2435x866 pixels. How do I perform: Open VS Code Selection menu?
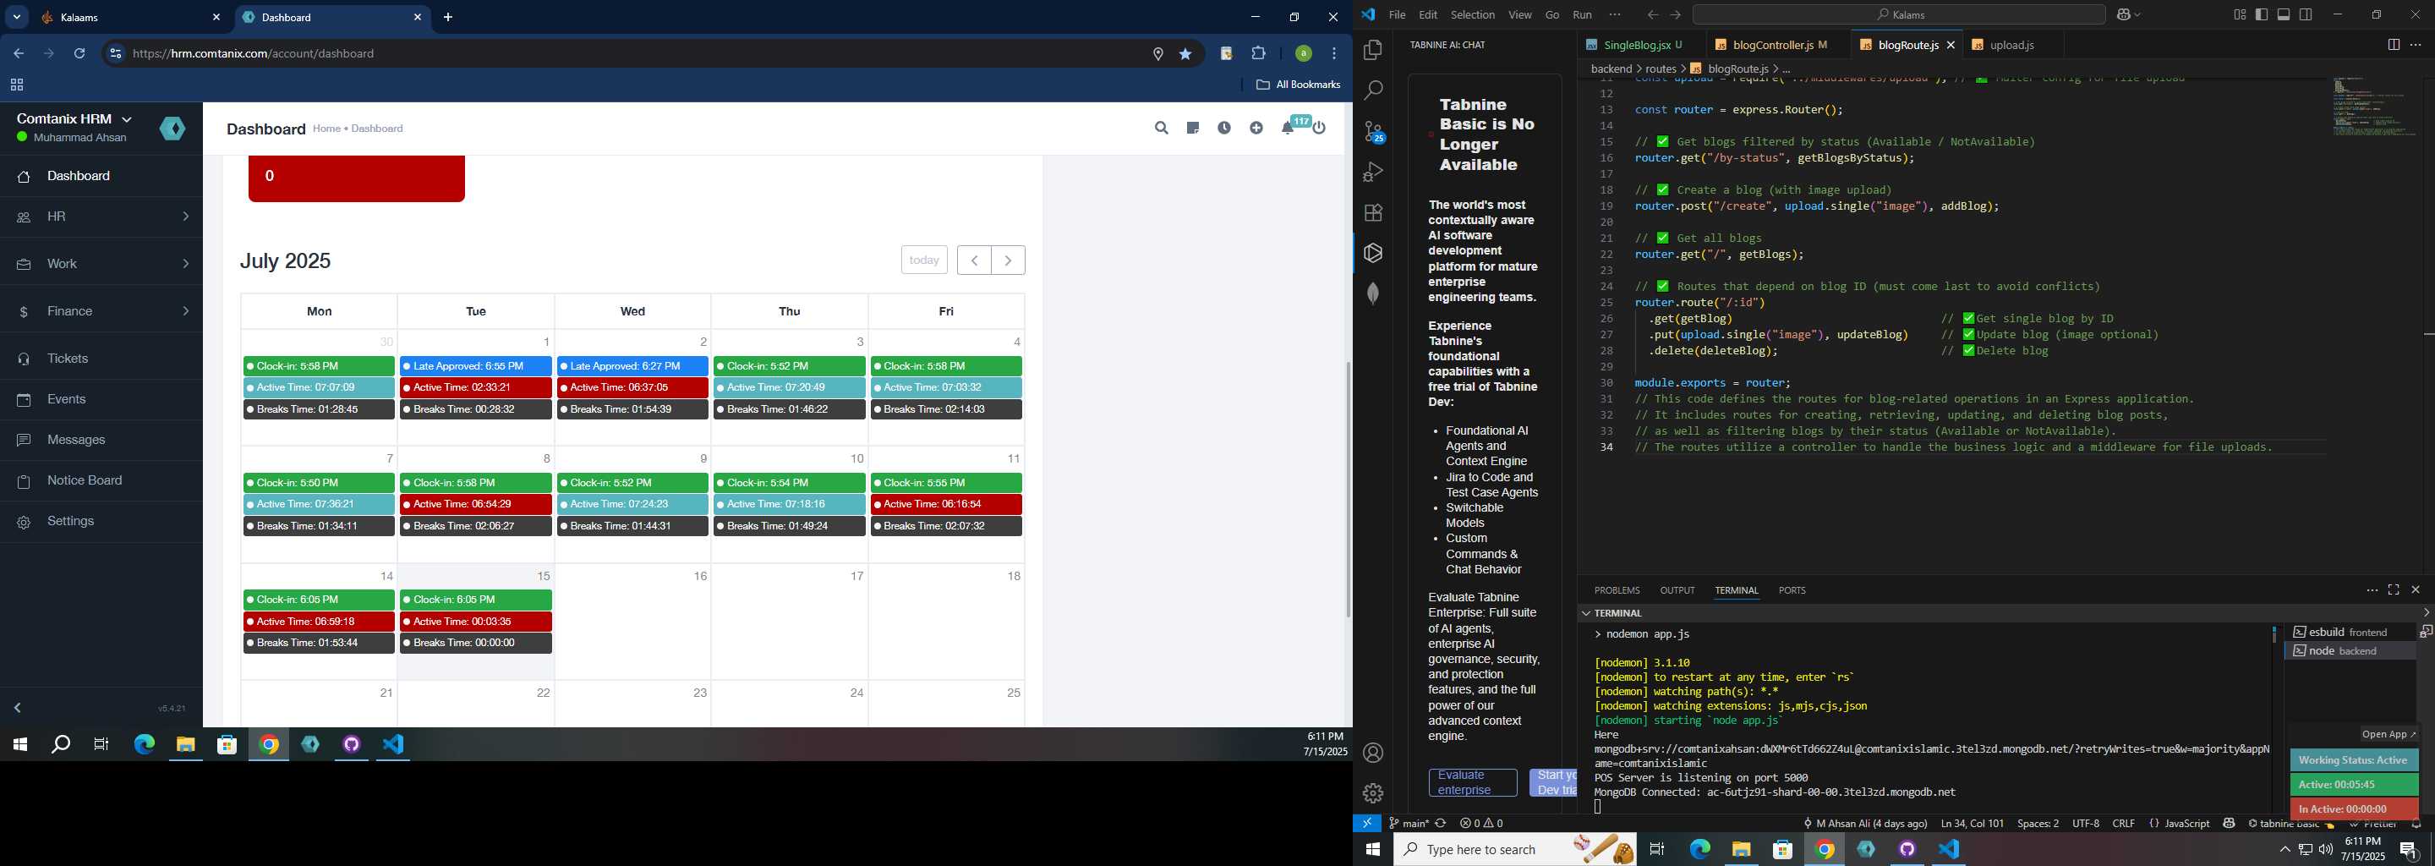point(1473,15)
